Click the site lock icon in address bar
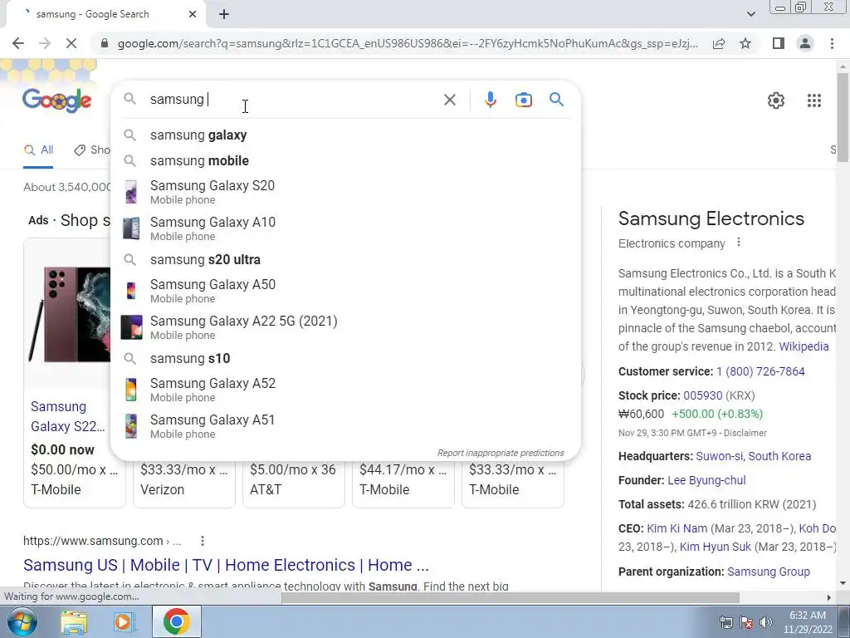This screenshot has height=638, width=850. [105, 43]
